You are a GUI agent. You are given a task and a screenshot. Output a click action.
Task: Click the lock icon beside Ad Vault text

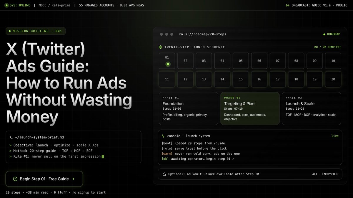click(164, 174)
